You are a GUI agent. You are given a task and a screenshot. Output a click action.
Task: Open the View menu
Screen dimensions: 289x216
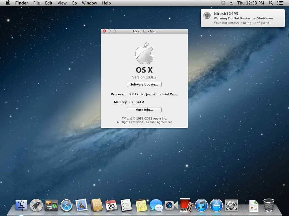62,3
